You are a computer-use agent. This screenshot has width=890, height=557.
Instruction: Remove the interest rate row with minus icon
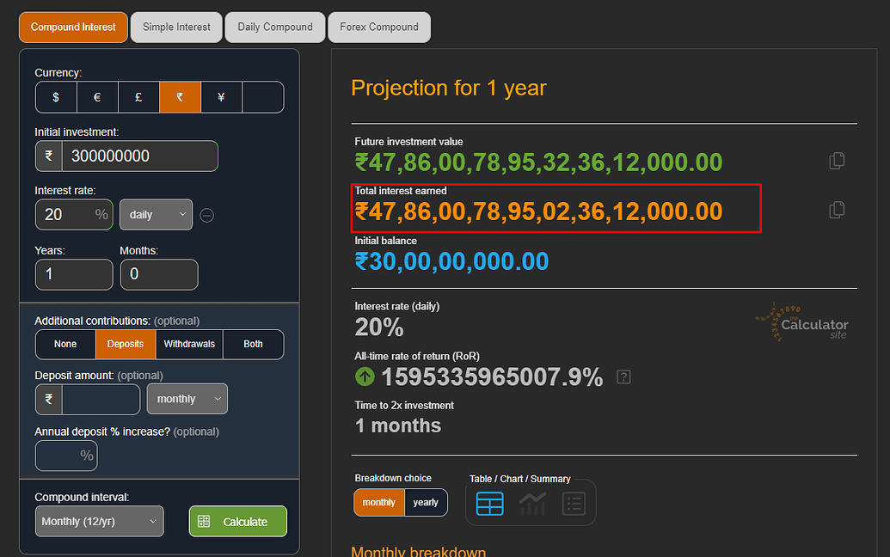(x=206, y=215)
